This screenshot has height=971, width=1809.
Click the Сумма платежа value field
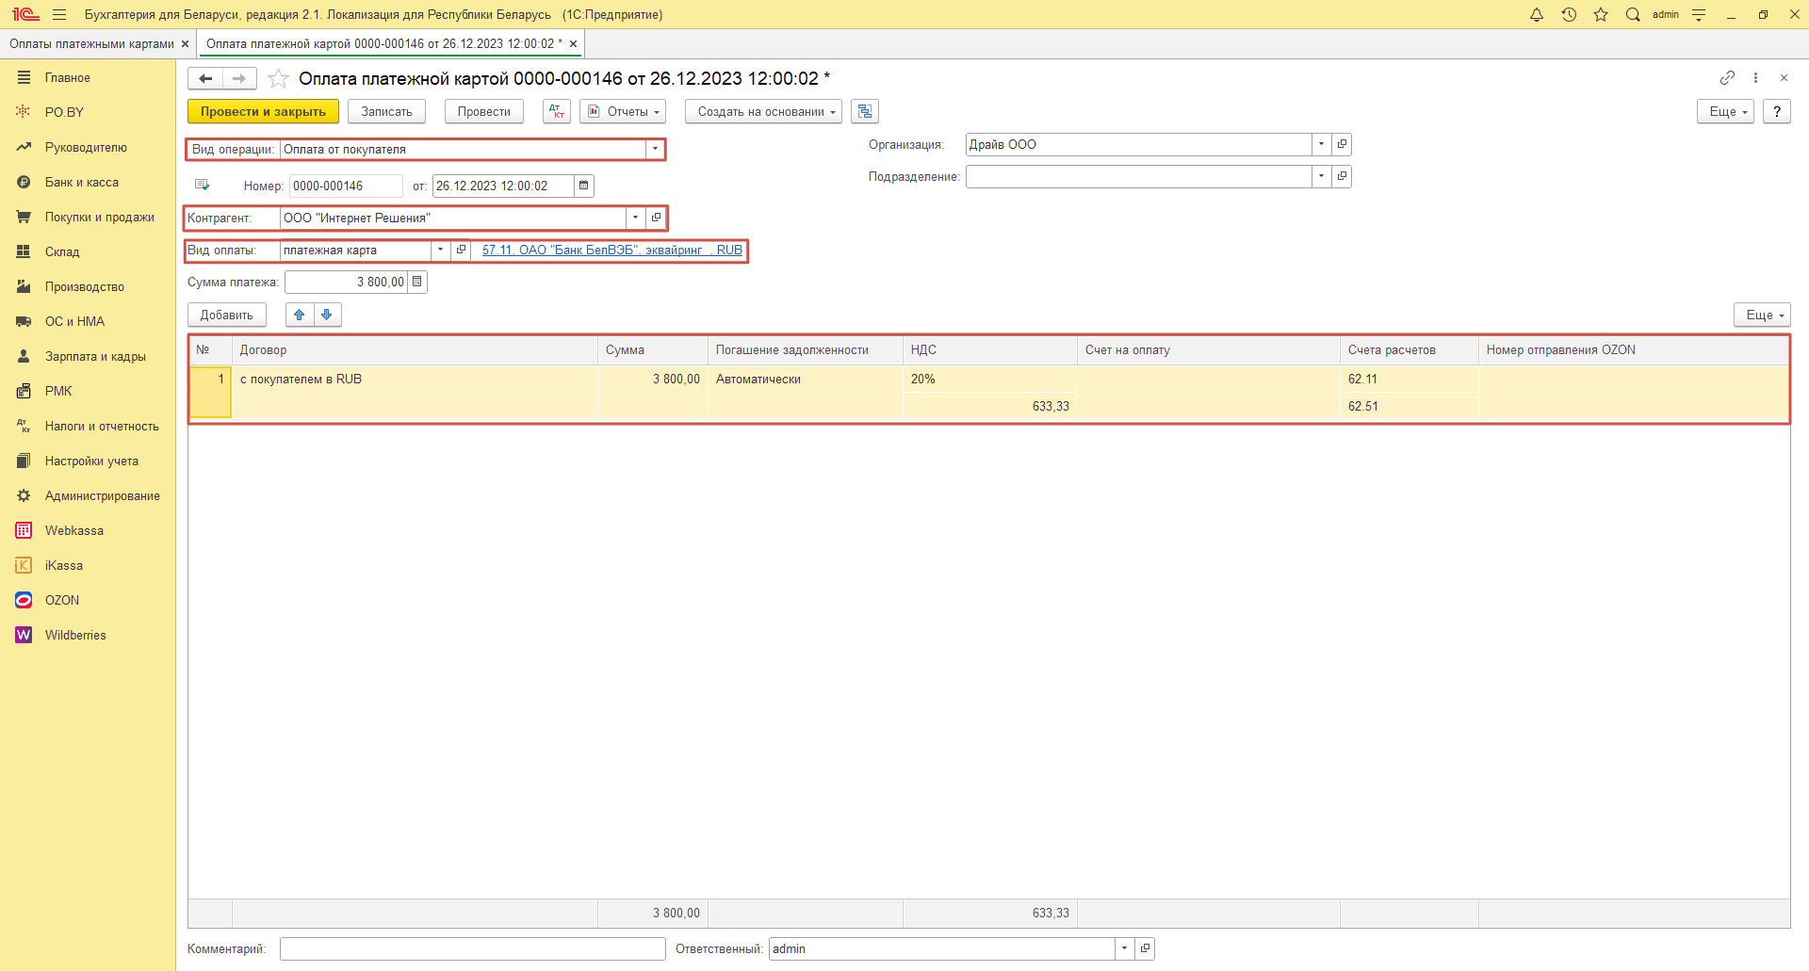coord(346,282)
